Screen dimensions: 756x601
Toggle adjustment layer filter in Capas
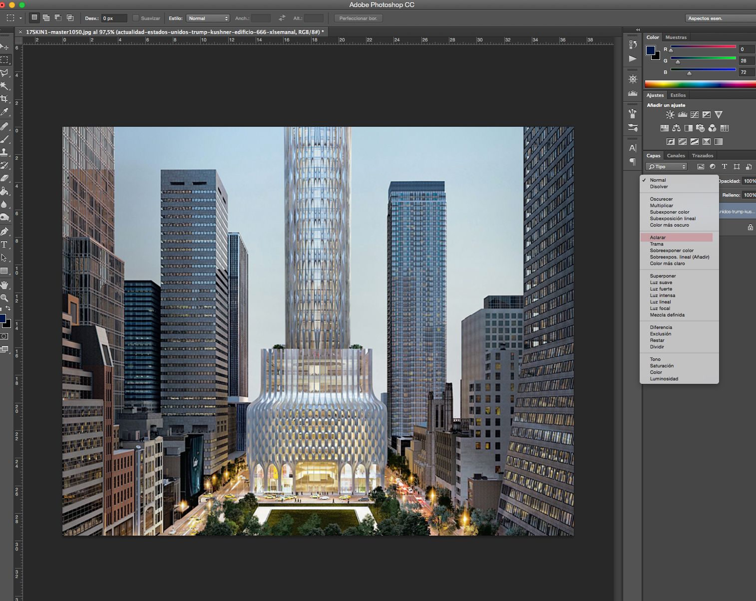(x=713, y=167)
